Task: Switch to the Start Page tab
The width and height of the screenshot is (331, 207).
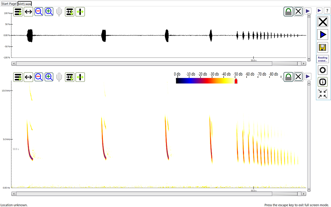Action: coord(9,4)
